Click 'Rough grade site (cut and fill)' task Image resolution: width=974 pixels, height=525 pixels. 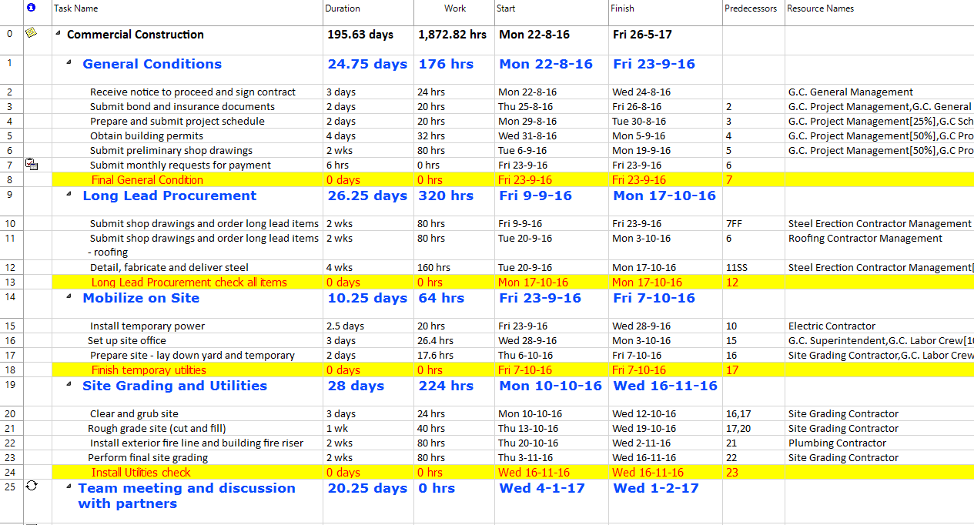pyautogui.click(x=157, y=428)
